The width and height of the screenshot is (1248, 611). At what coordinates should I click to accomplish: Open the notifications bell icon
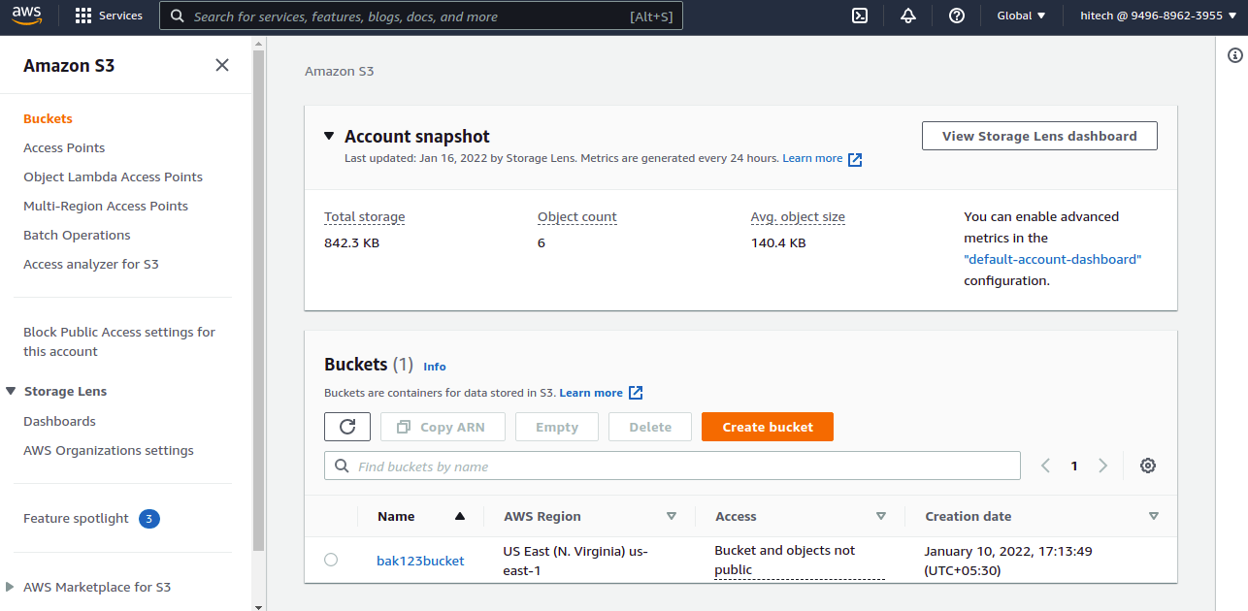(x=908, y=16)
